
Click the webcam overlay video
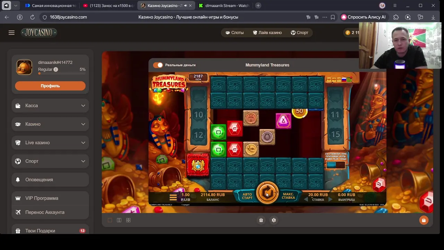coord(400,45)
